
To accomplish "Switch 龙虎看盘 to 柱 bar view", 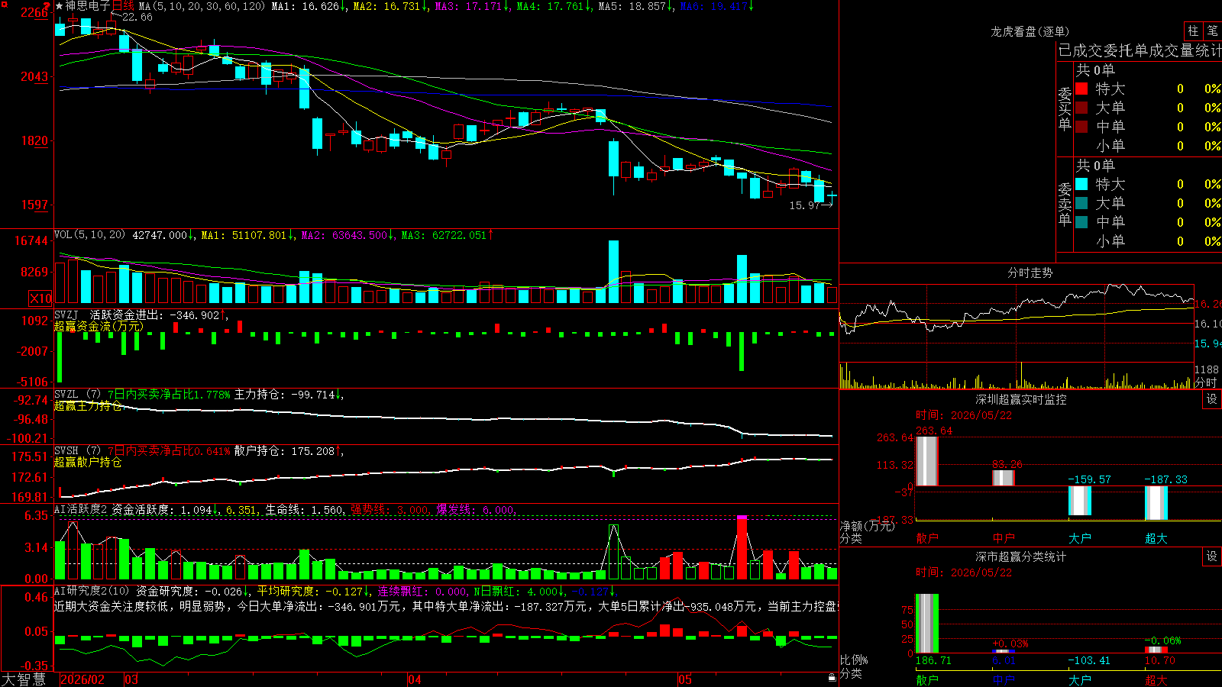I will [x=1193, y=31].
